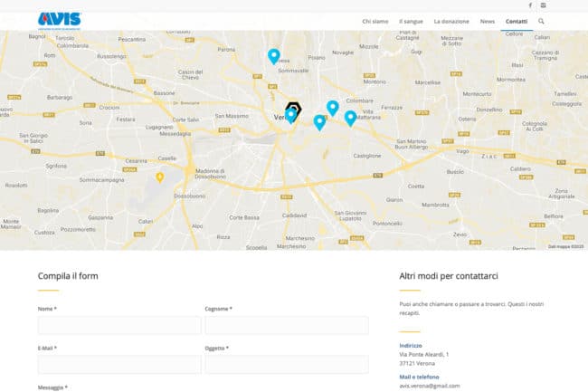Click into the Cognome text field
The width and height of the screenshot is (588, 392).
[286, 325]
